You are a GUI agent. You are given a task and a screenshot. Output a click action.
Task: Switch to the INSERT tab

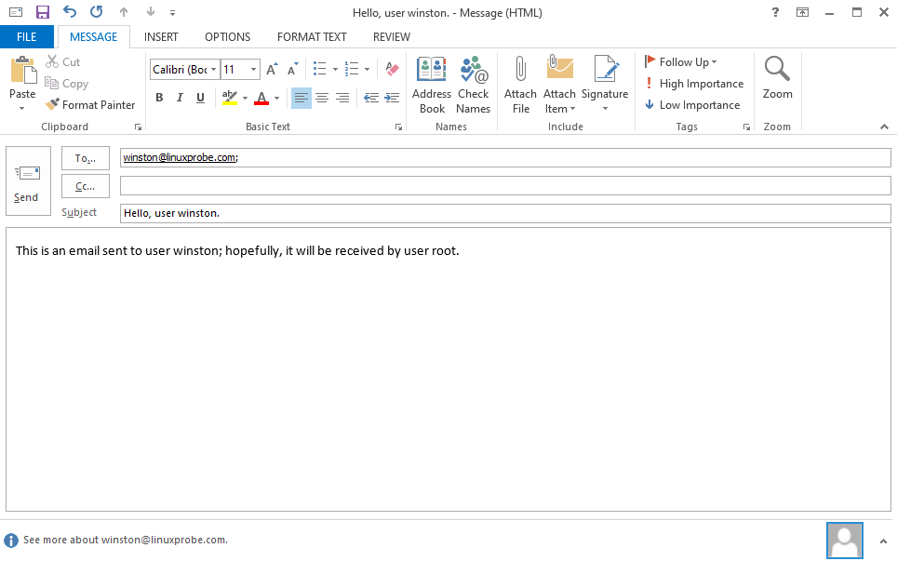coord(161,37)
